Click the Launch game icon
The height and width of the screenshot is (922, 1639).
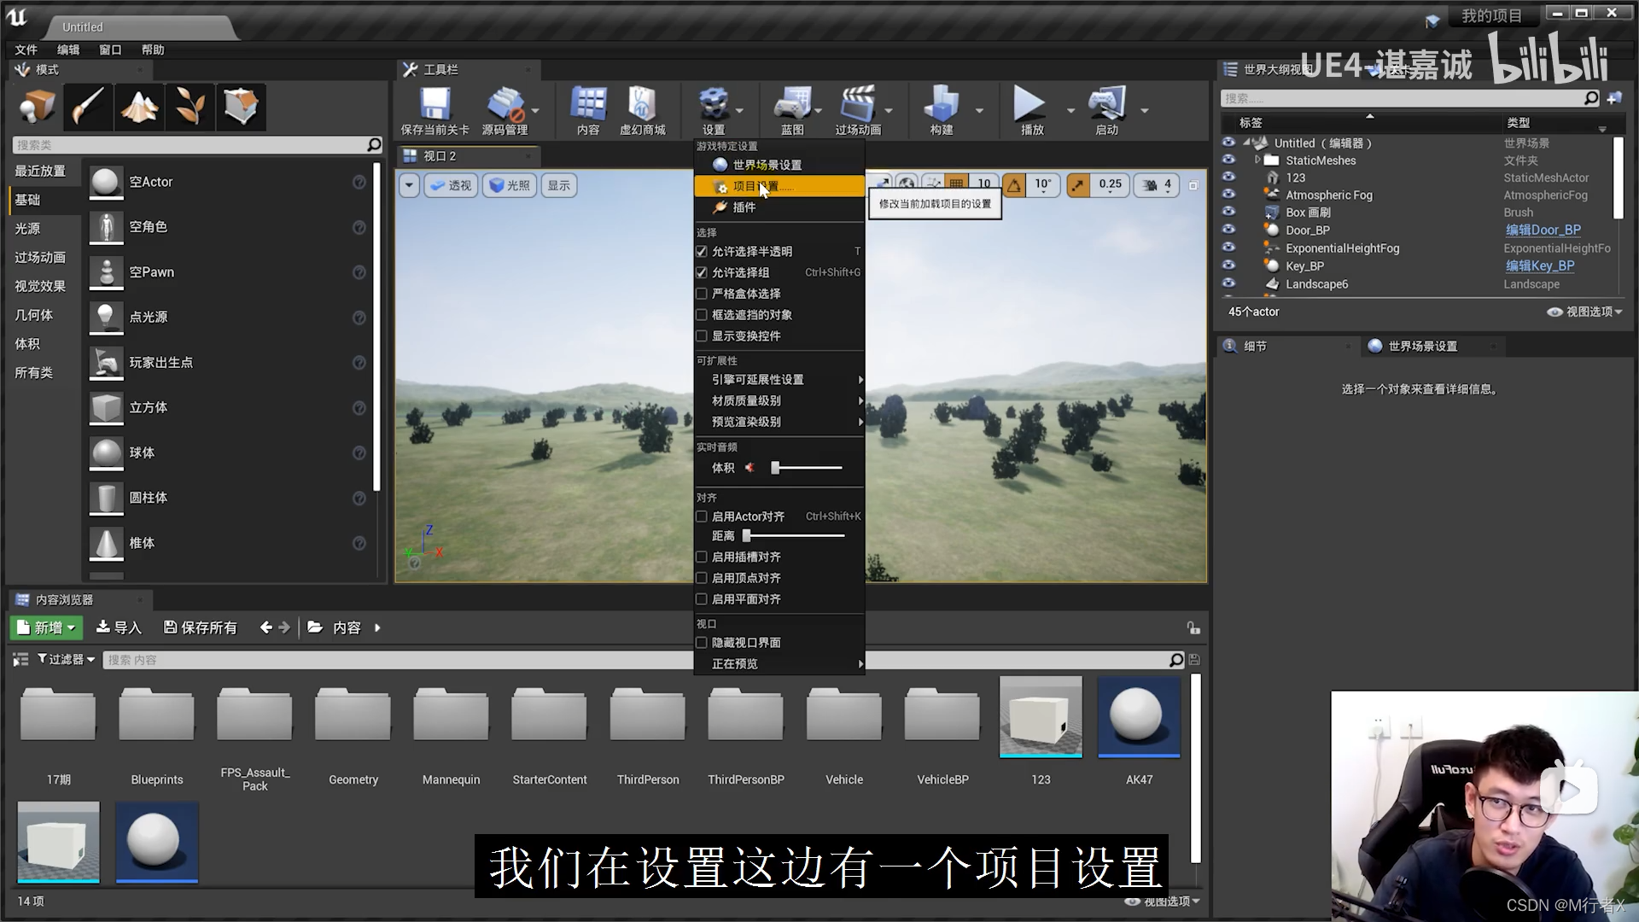coord(1103,105)
